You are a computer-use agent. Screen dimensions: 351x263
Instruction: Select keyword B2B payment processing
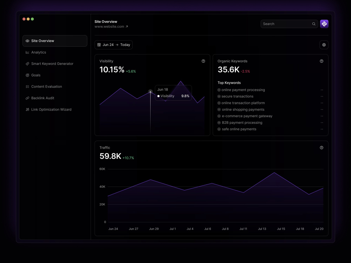click(x=242, y=122)
